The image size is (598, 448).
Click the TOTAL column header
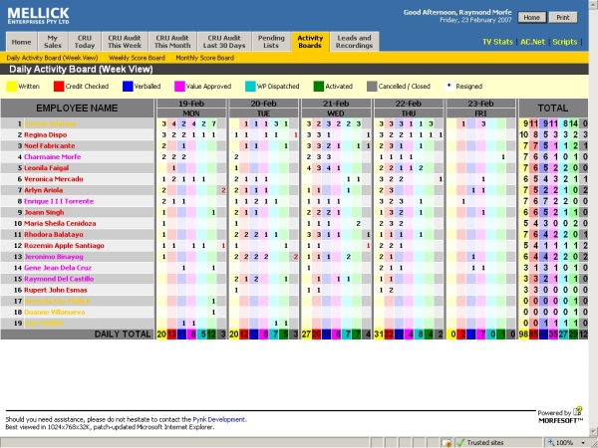(x=553, y=109)
